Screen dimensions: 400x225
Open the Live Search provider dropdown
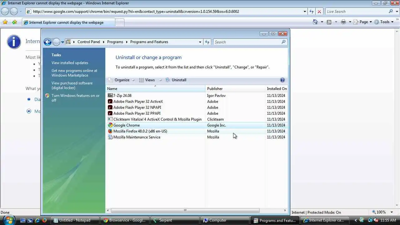point(397,12)
